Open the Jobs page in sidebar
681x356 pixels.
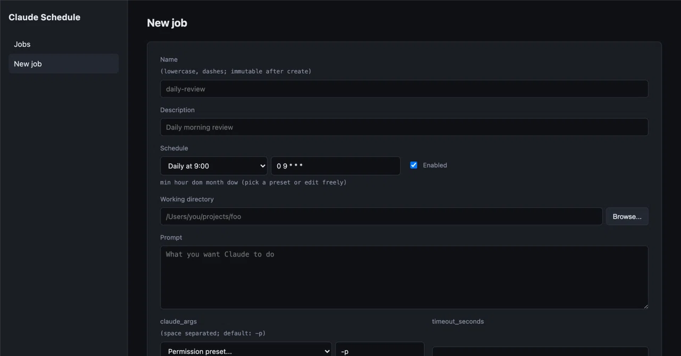click(63, 44)
